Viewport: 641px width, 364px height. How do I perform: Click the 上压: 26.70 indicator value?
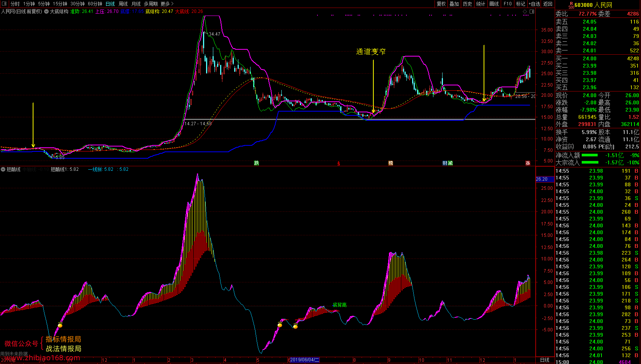tap(107, 11)
